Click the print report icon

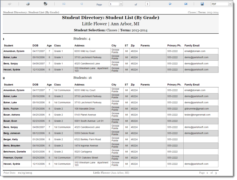click(28, 4)
